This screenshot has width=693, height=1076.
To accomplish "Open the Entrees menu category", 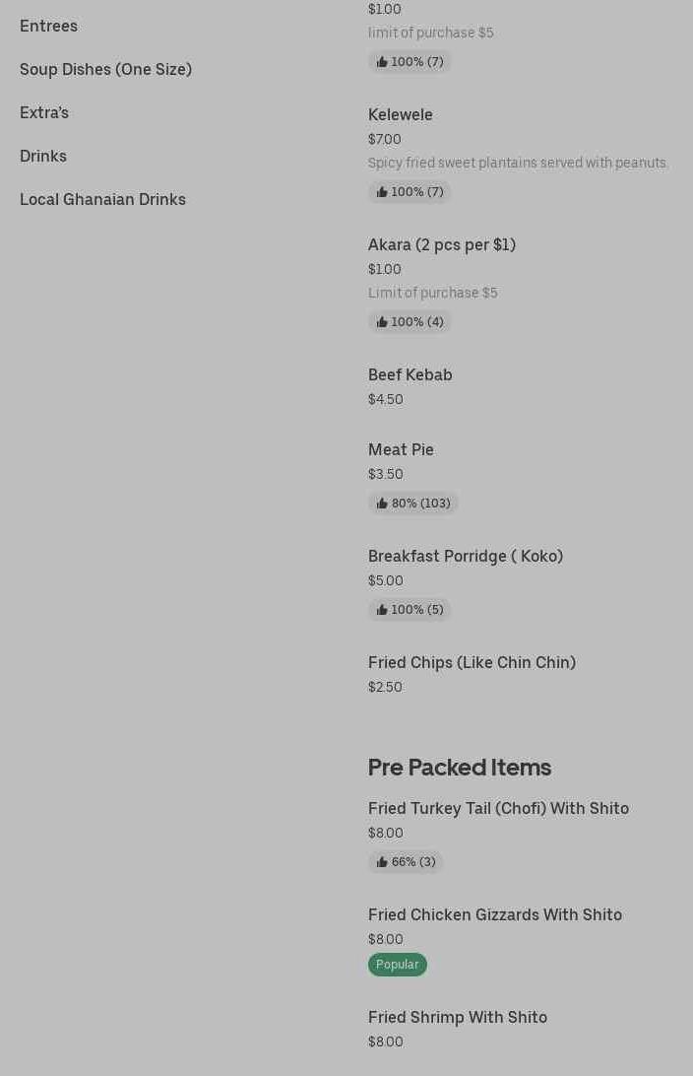I will 48,26.
